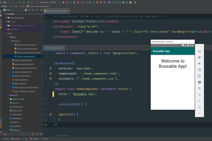Click emulator power button
212x141 pixels.
199,51
